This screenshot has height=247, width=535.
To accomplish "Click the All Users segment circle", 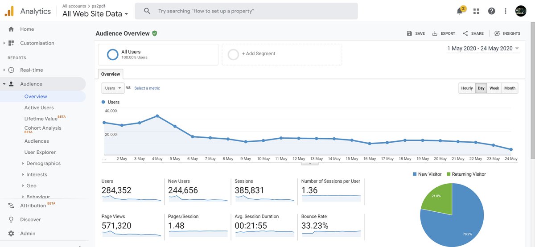I will click(x=113, y=54).
